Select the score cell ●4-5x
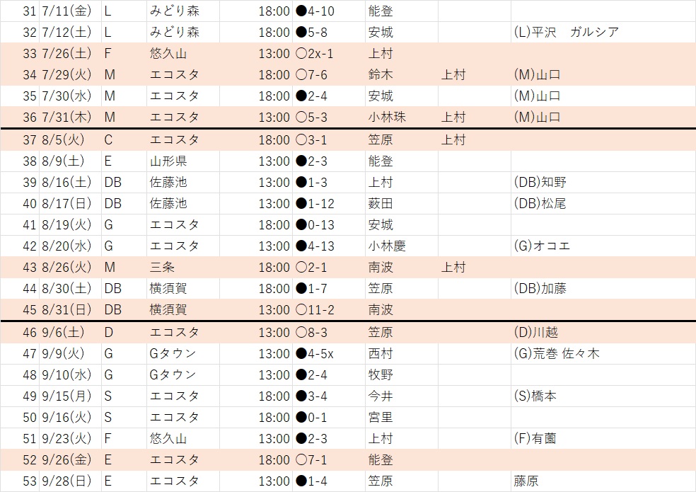 pos(315,353)
